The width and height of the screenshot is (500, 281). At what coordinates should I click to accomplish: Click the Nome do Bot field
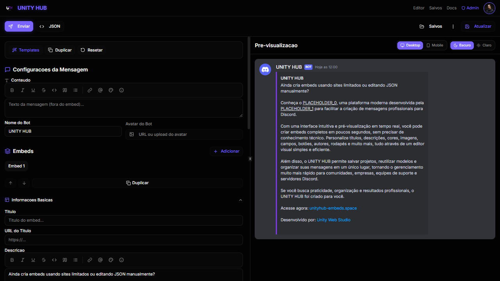pyautogui.click(x=63, y=132)
